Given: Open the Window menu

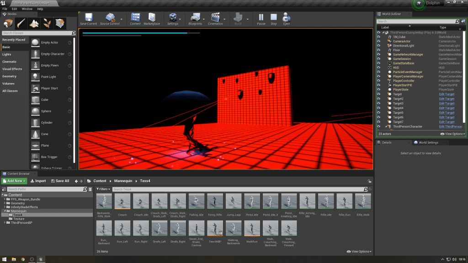Looking at the screenshot, I should pos(27,9).
